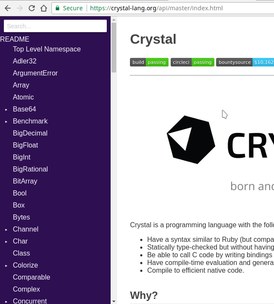The image size is (274, 304).
Task: Click the Why? section heading
Action: click(x=144, y=295)
